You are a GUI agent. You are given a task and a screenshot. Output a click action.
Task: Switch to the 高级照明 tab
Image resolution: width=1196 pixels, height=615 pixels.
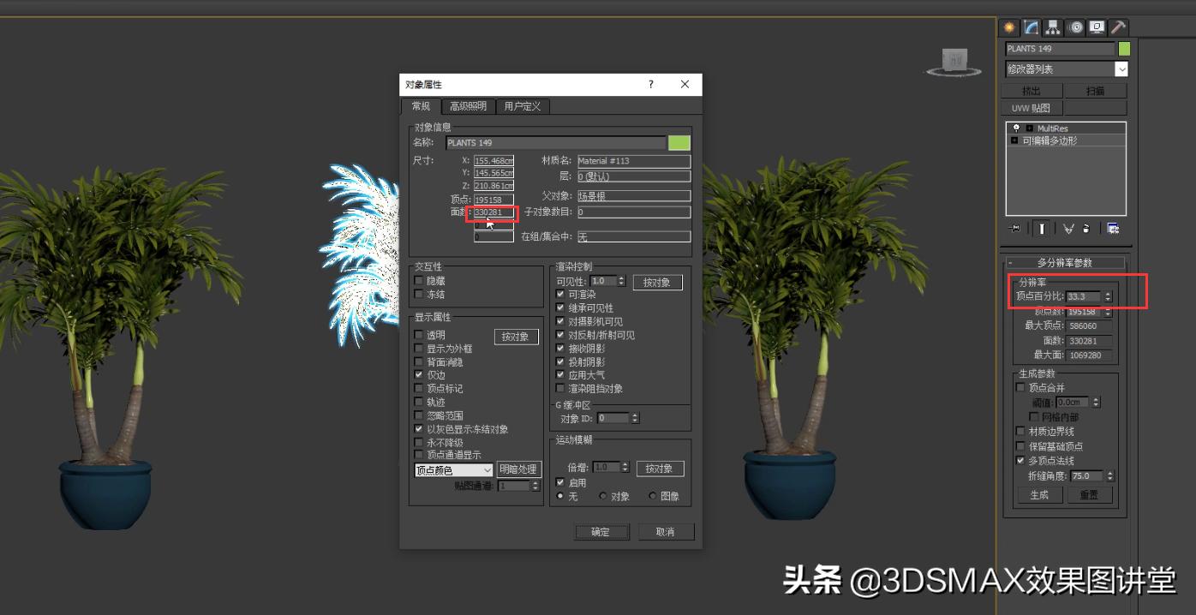(469, 106)
